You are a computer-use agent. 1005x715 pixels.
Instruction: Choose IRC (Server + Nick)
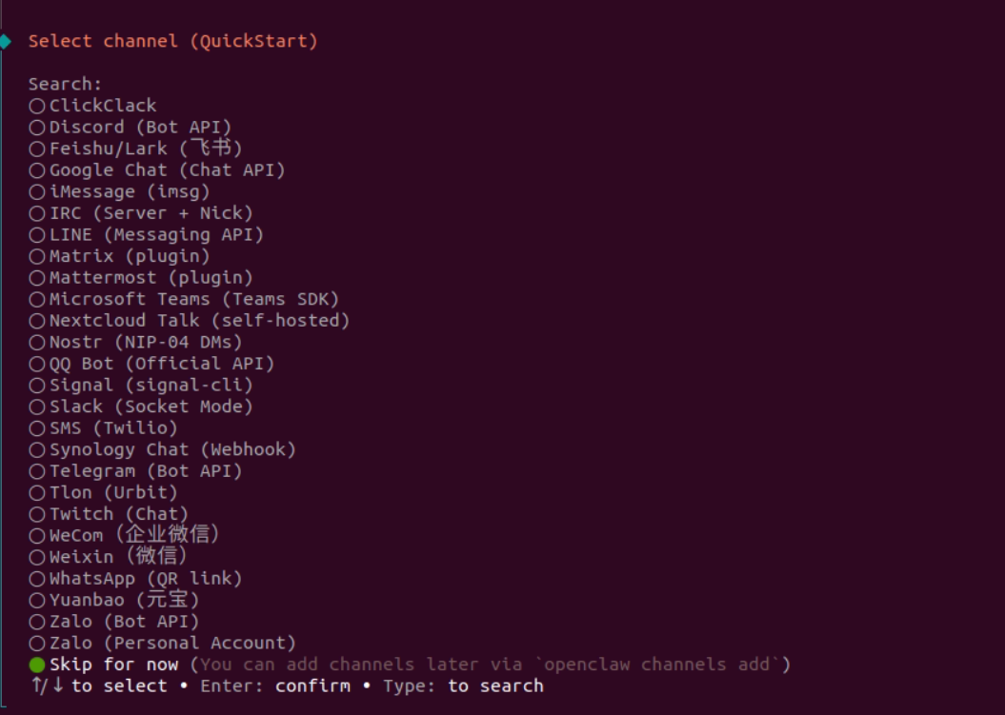141,212
